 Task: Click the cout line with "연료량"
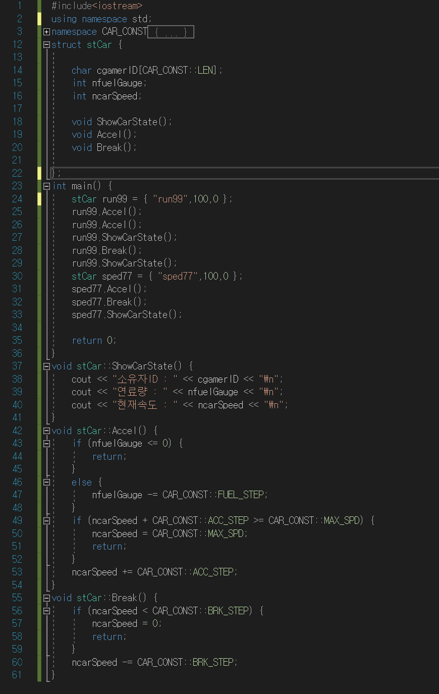pos(177,392)
